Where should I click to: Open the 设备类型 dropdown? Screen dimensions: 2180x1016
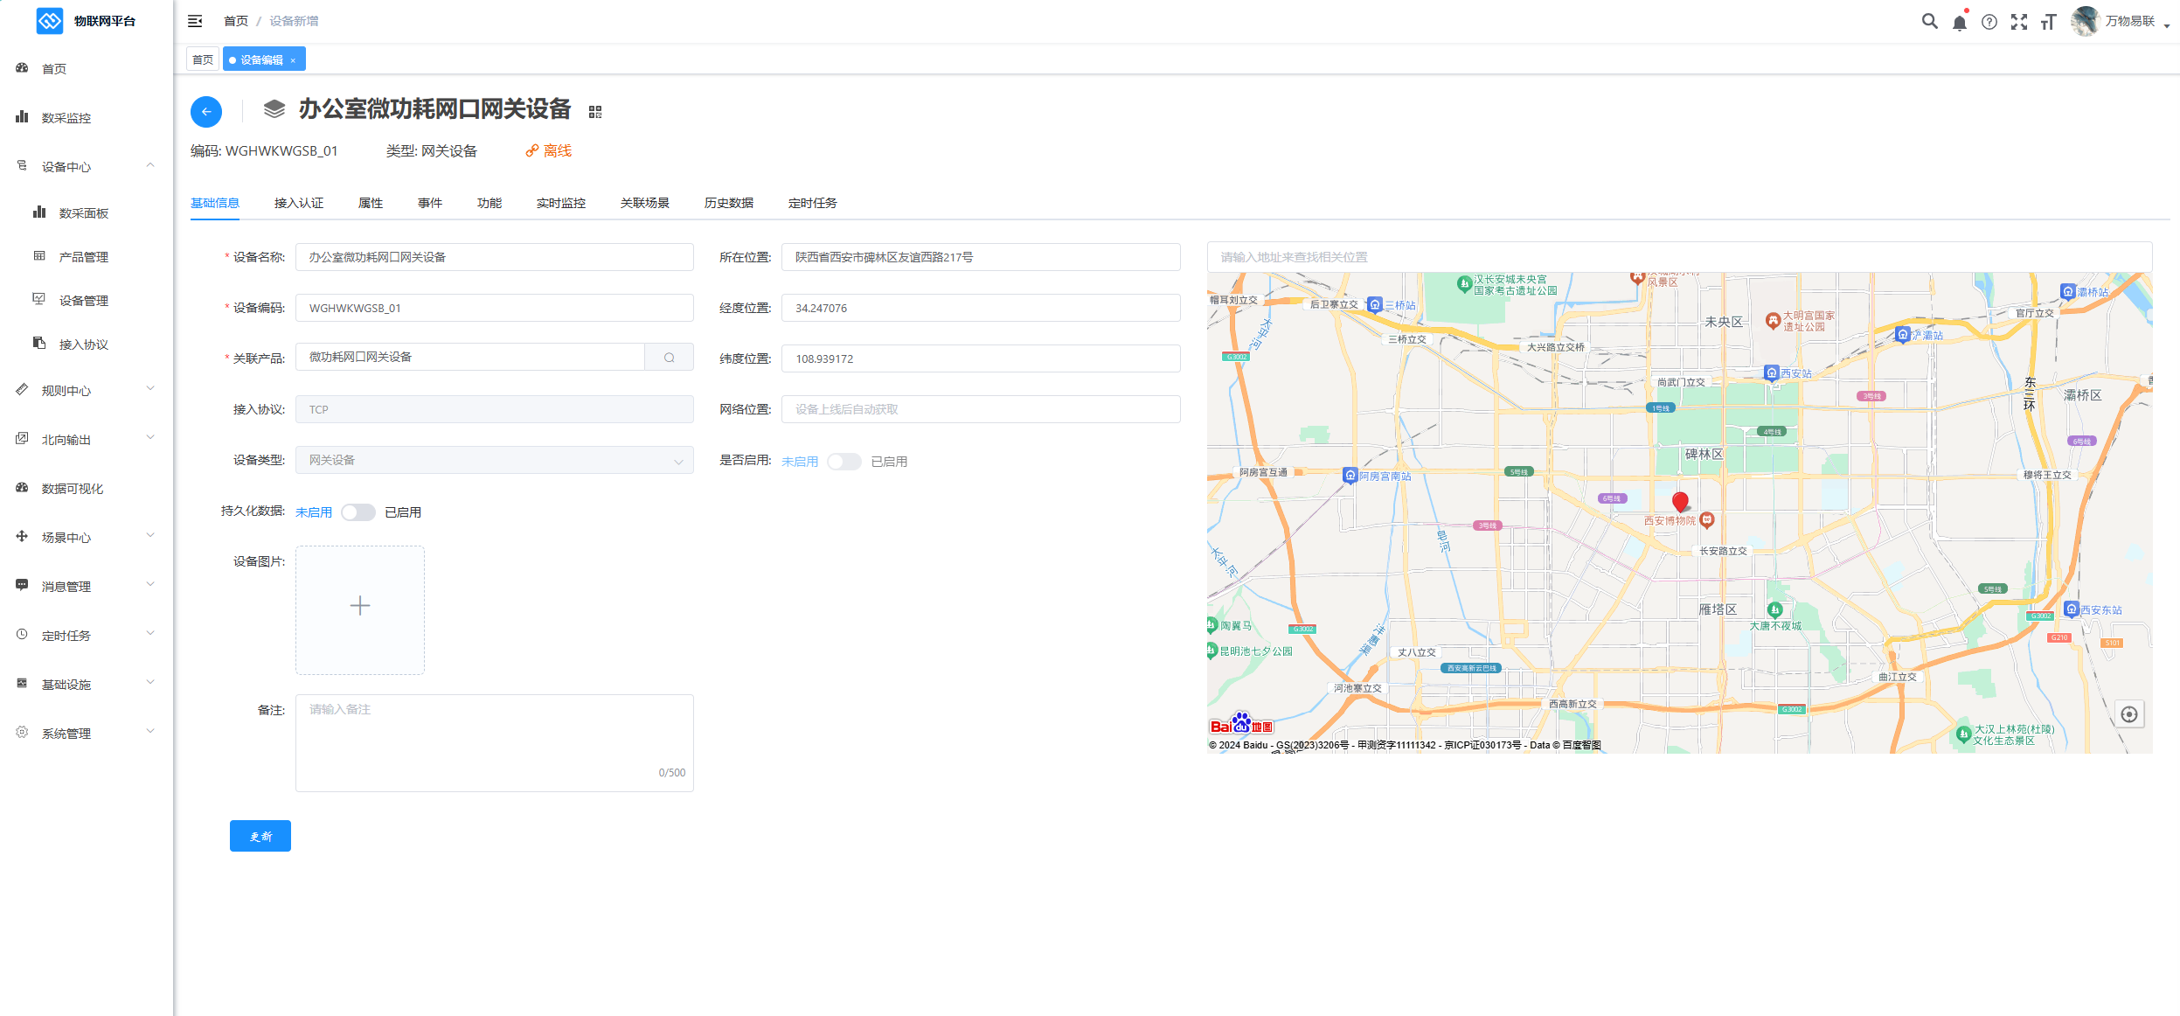click(x=494, y=461)
